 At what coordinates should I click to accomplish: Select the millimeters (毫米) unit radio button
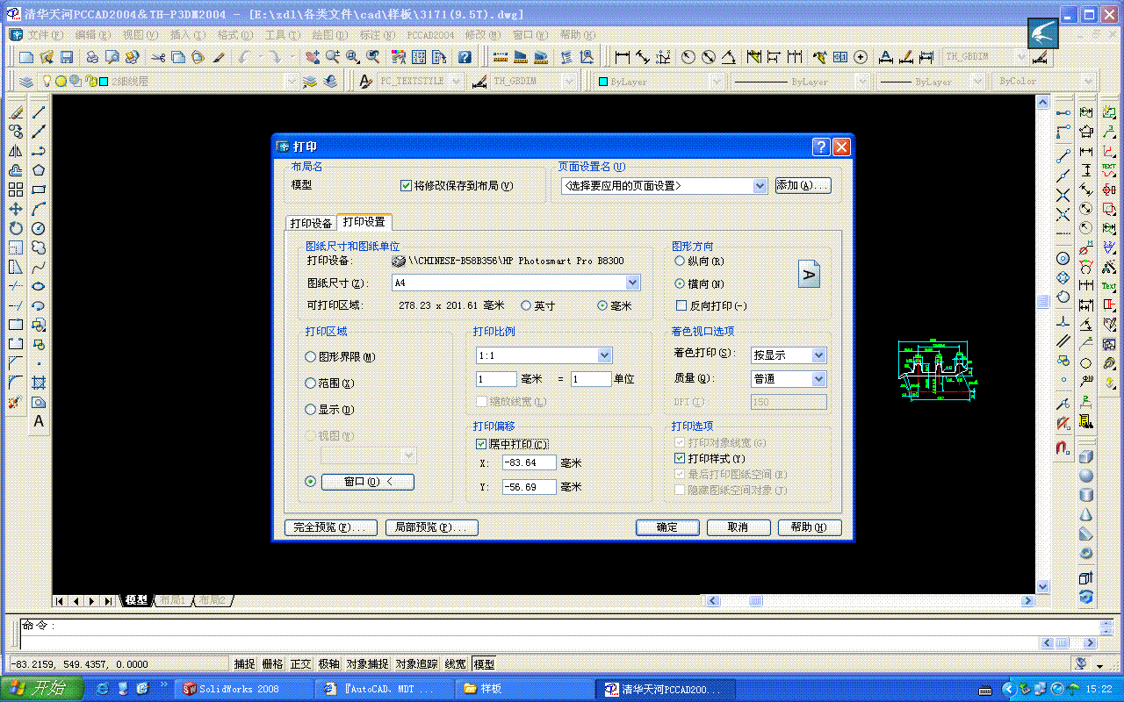[x=602, y=305]
